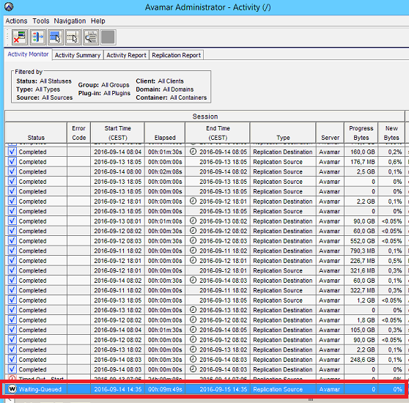The height and width of the screenshot is (403, 409).
Task: Open the Activity Report tab
Action: coord(126,55)
